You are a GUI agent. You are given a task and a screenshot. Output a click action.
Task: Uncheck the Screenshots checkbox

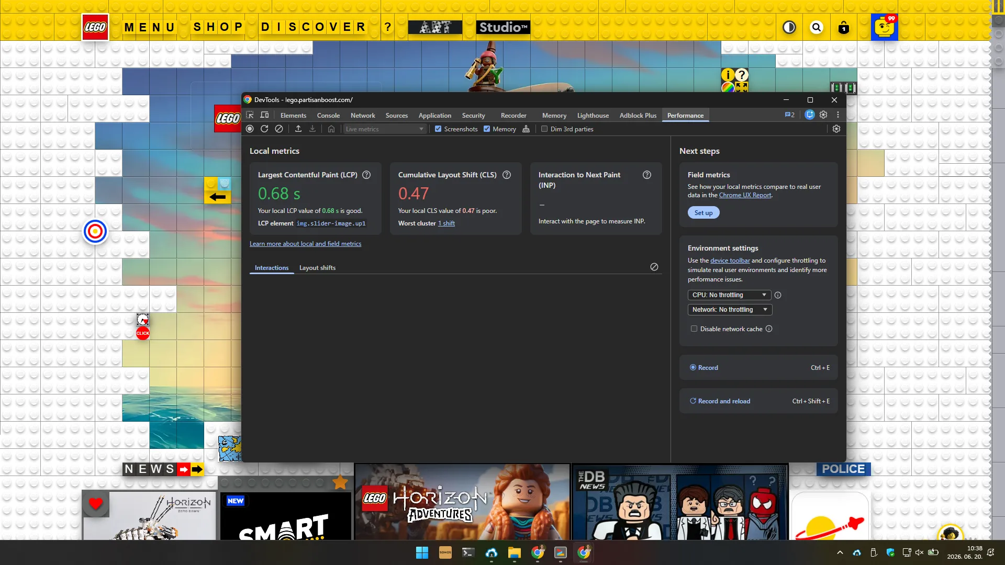(438, 129)
